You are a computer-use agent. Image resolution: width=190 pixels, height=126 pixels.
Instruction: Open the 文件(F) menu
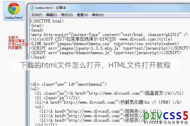pyautogui.click(x=37, y=15)
